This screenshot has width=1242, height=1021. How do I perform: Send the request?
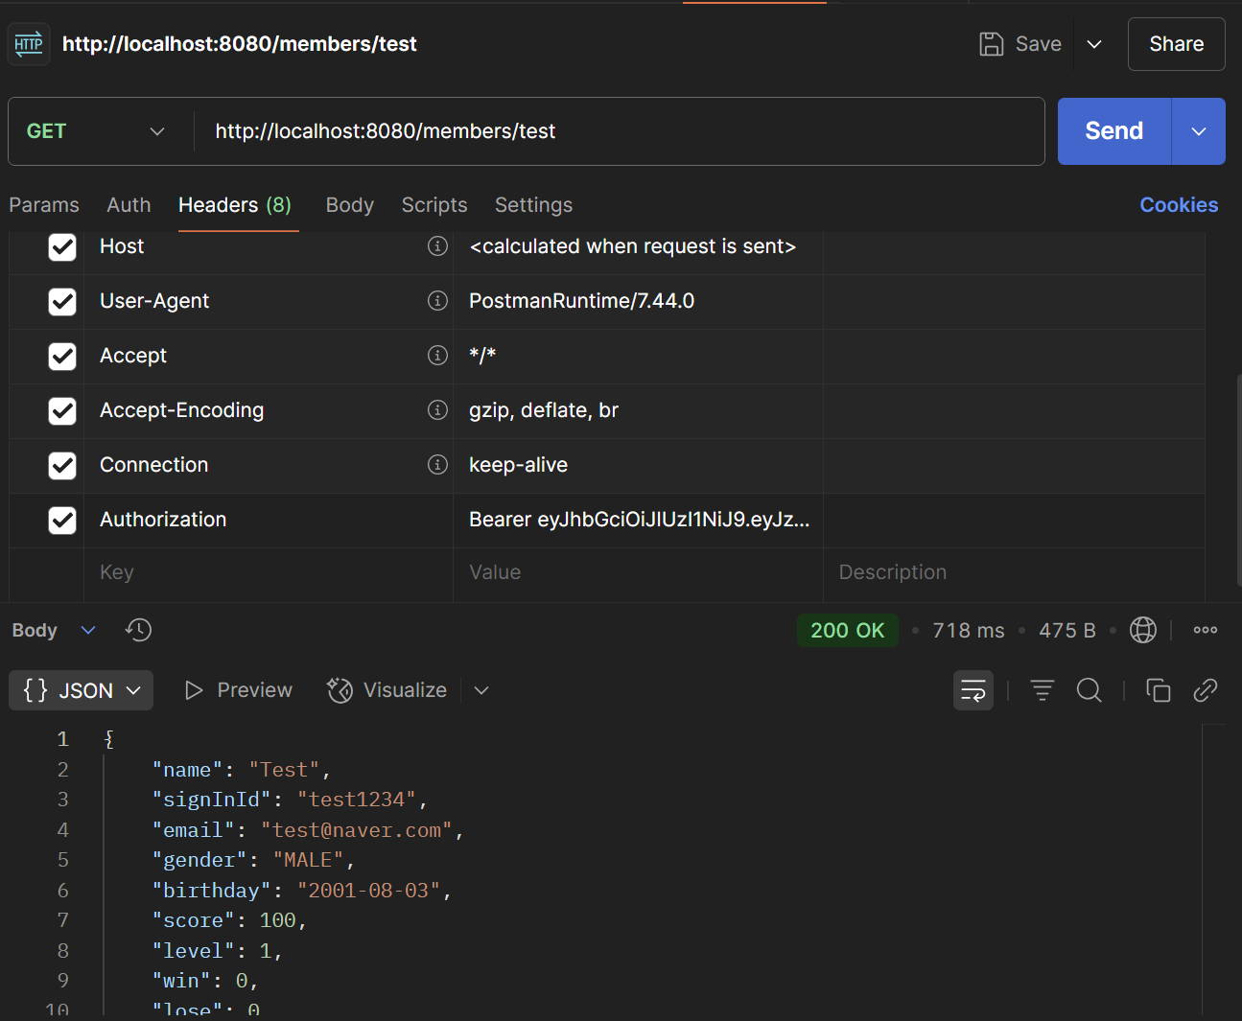coord(1114,131)
